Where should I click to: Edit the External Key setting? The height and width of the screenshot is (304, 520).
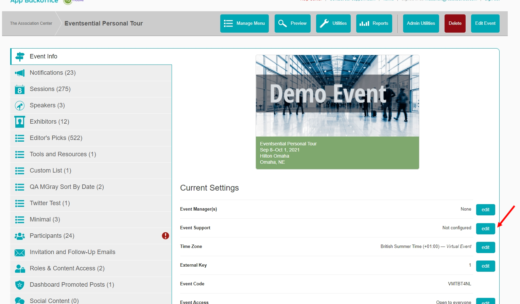[x=486, y=266]
